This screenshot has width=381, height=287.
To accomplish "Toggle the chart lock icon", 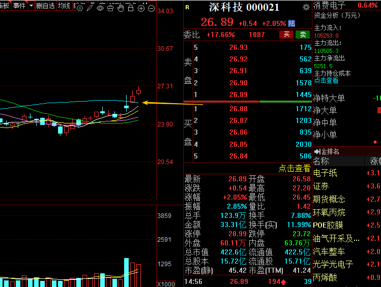I will [x=130, y=8].
